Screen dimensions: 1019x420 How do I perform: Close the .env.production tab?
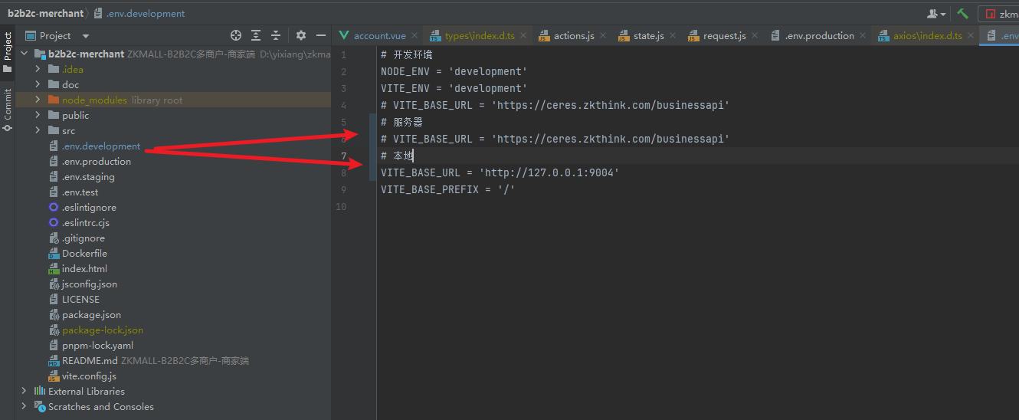(x=863, y=36)
